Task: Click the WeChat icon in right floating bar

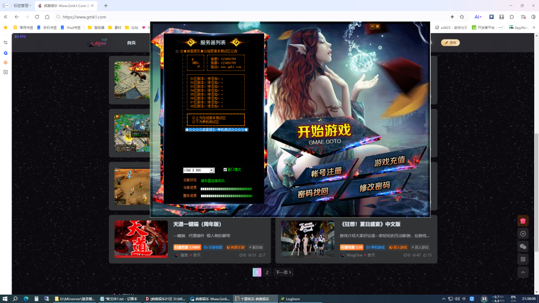Action: tap(523, 246)
